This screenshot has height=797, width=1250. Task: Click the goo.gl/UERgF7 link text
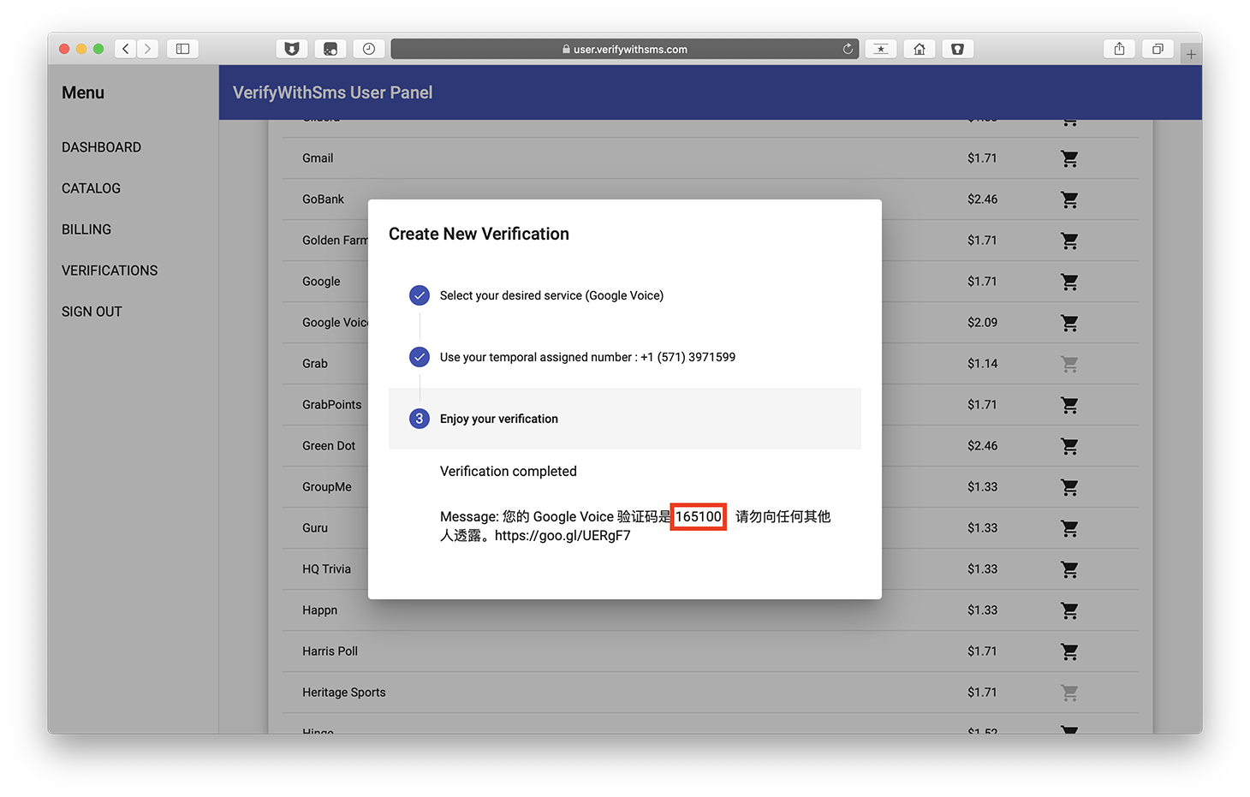pos(562,536)
